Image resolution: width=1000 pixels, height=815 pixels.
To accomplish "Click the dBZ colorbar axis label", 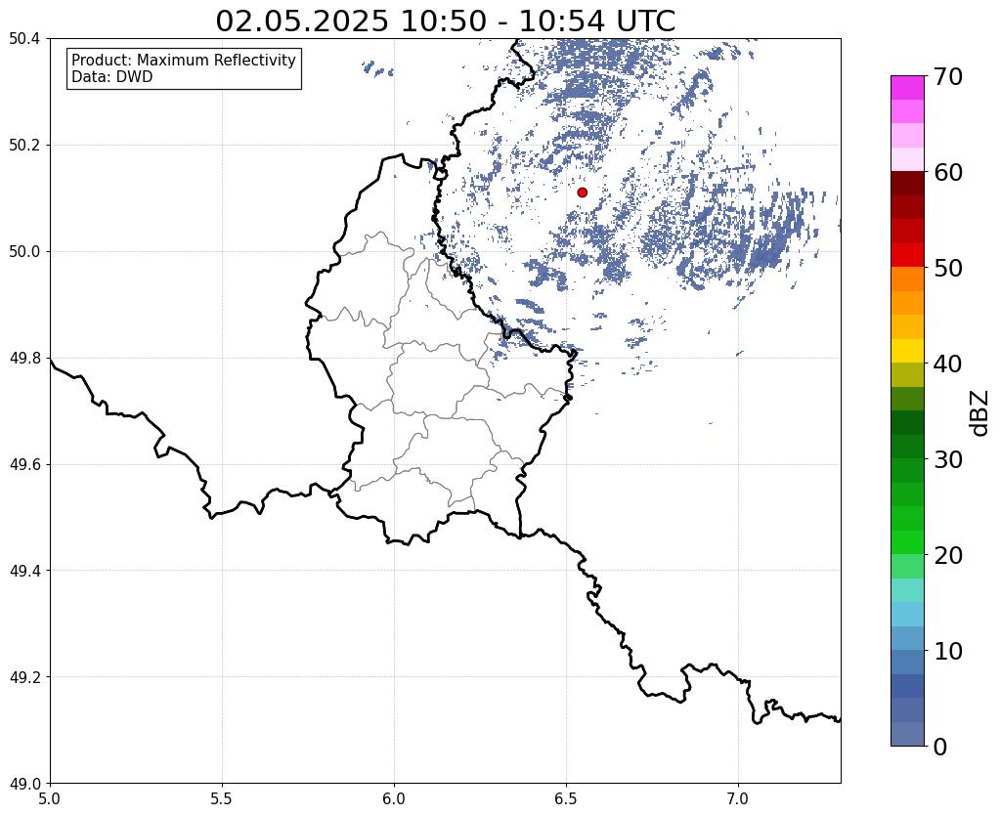I will coord(980,413).
